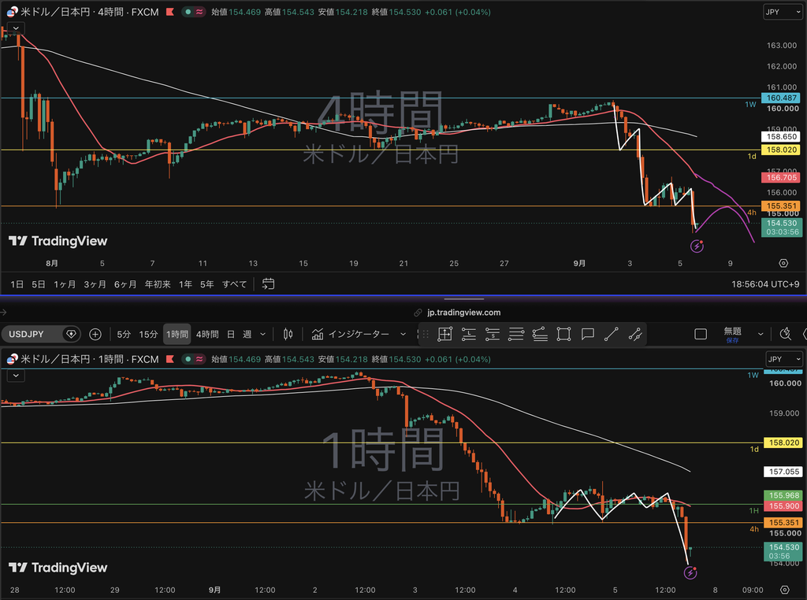
Task: Select the callout comment tool
Action: [x=587, y=334]
